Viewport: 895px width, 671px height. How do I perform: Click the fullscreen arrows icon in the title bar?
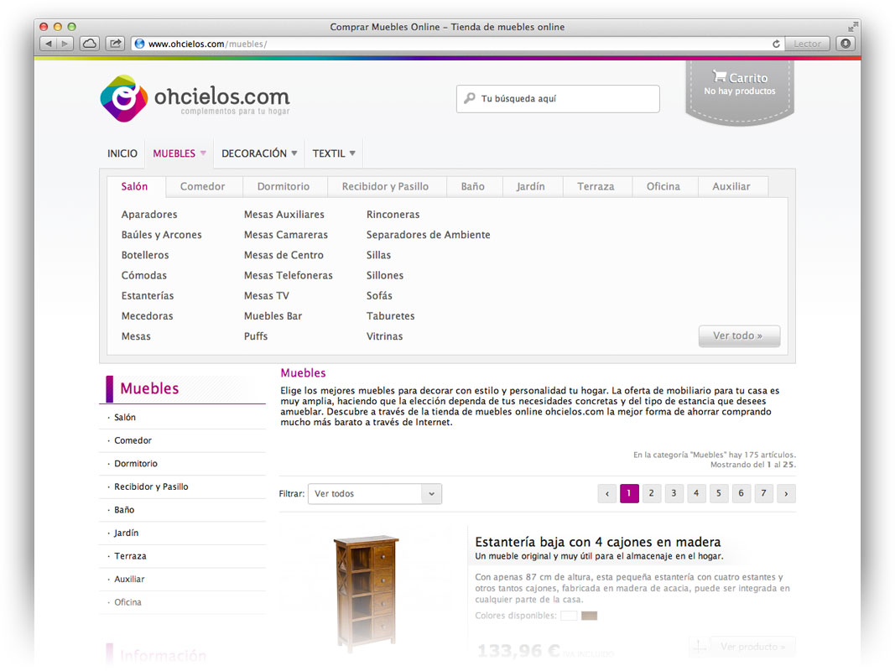pyautogui.click(x=853, y=26)
